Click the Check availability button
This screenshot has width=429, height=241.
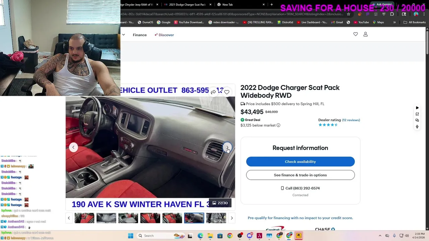300,162
